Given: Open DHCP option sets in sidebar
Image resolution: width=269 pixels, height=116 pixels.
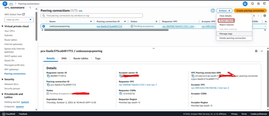Looking at the screenshot, I should pyautogui.click(x=13, y=56).
